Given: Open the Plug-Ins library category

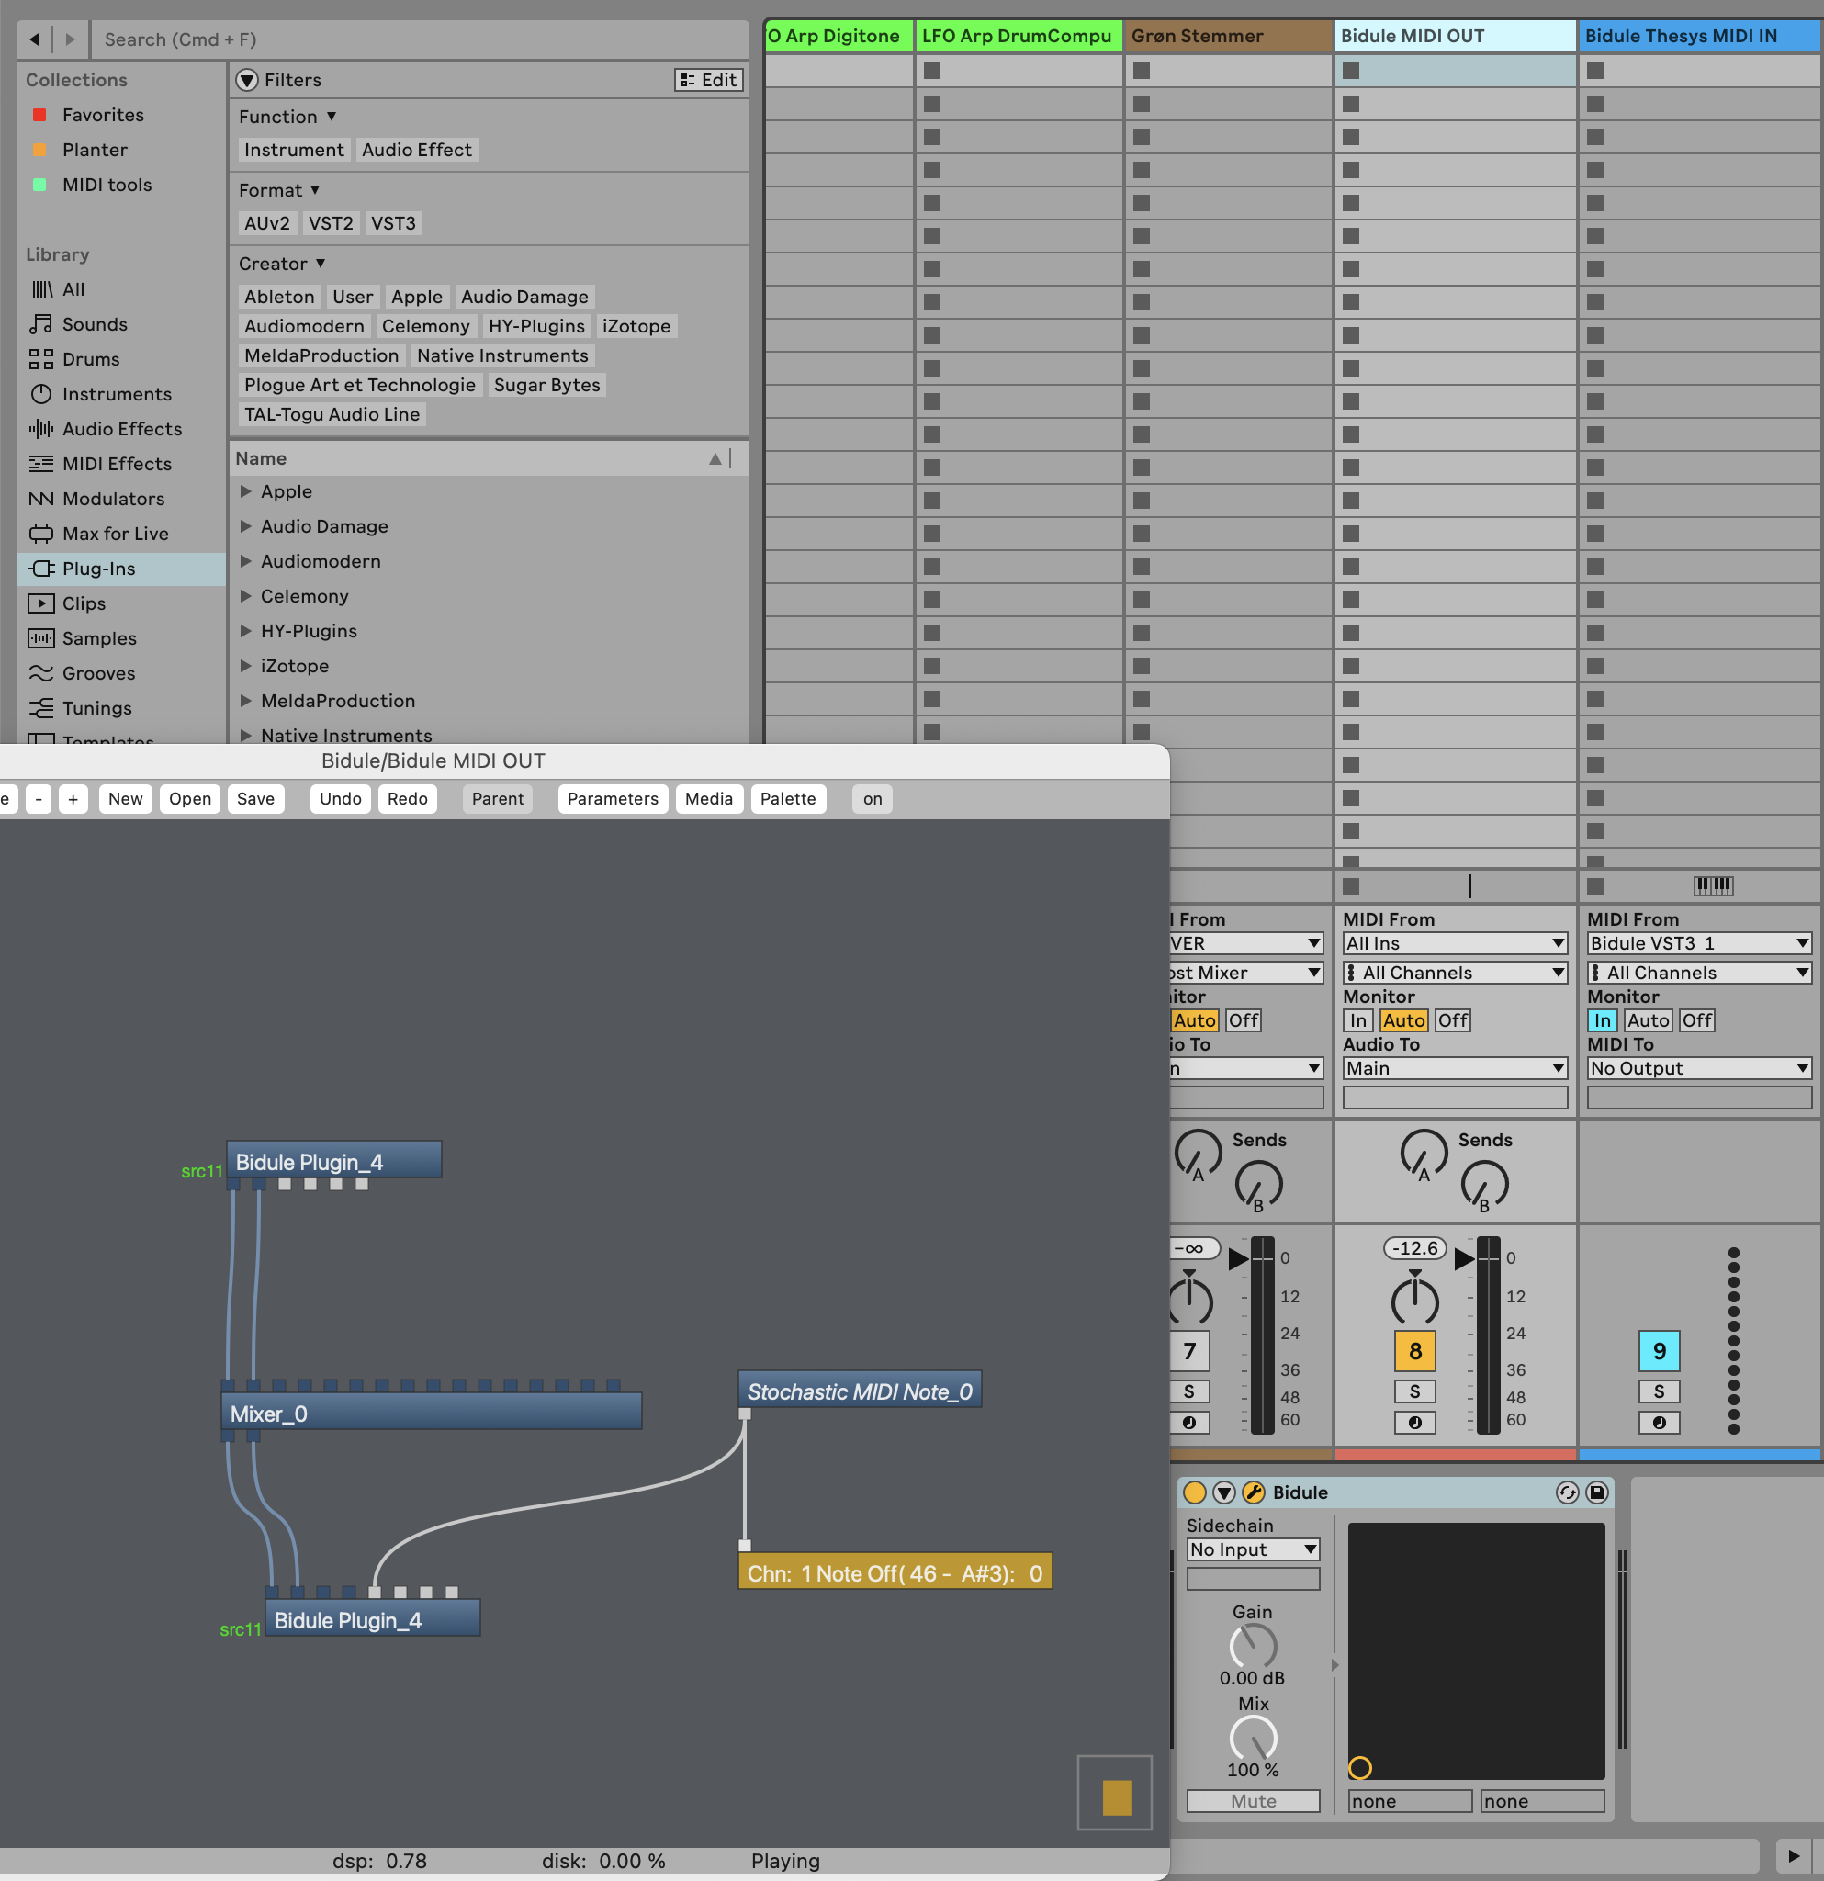Looking at the screenshot, I should pyautogui.click(x=98, y=569).
